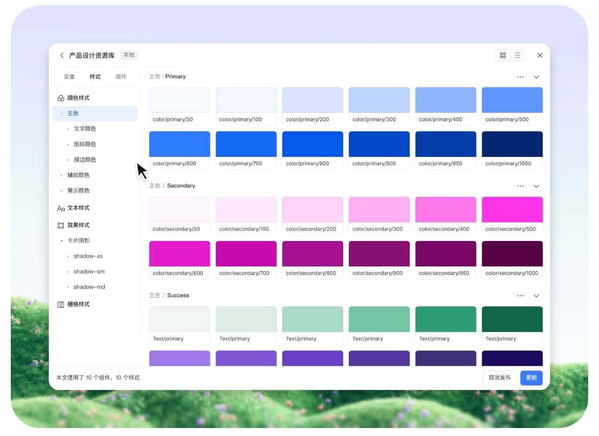This screenshot has width=599, height=436.
Task: Open the 变量 tab
Action: pos(69,77)
